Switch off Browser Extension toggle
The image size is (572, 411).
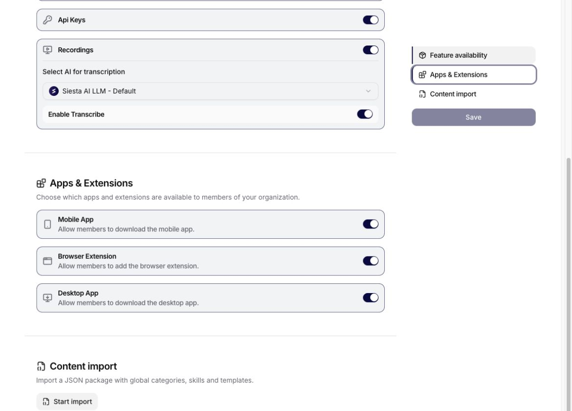tap(370, 261)
